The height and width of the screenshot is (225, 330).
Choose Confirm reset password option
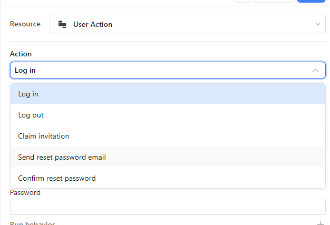pyautogui.click(x=168, y=178)
